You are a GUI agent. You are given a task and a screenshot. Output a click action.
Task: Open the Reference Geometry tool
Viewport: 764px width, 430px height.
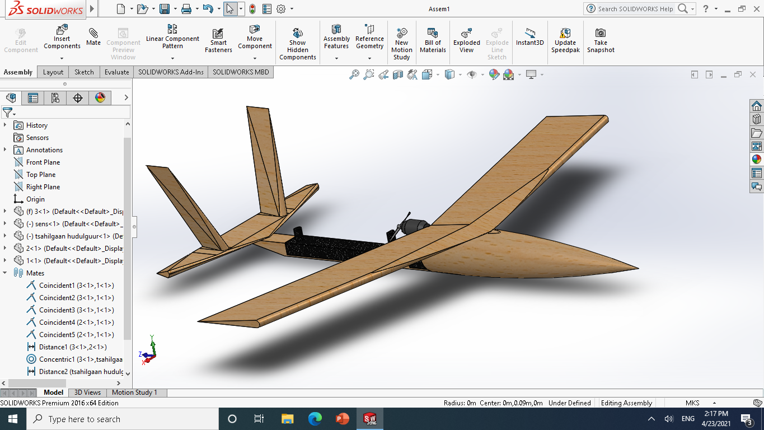point(369,38)
